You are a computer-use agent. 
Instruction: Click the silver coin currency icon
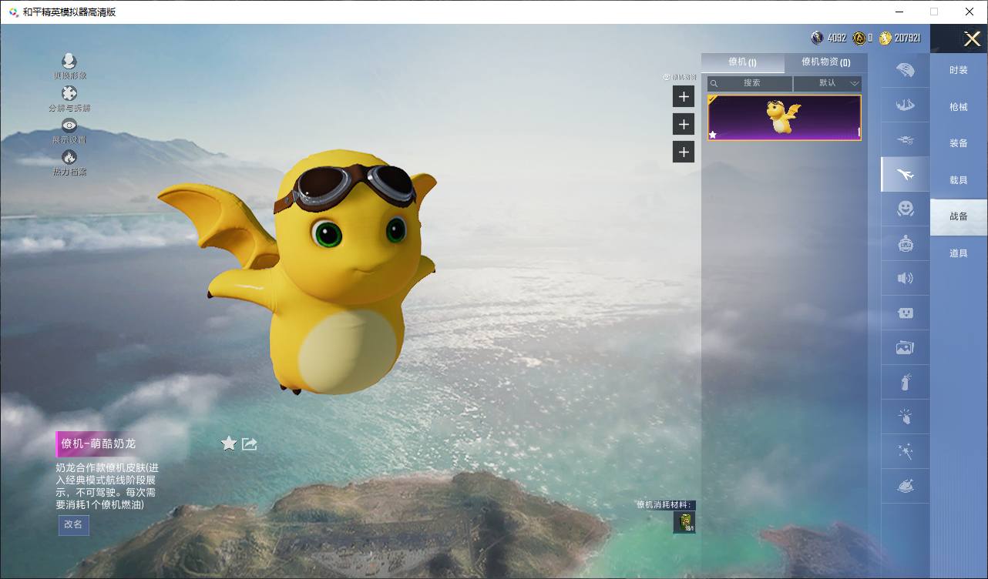point(818,38)
